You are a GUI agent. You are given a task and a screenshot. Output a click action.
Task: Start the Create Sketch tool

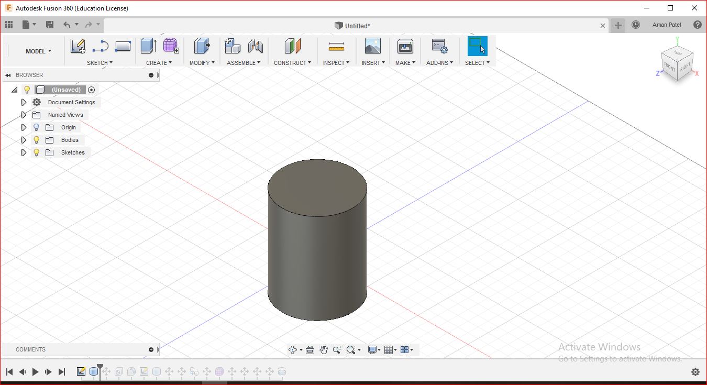78,46
